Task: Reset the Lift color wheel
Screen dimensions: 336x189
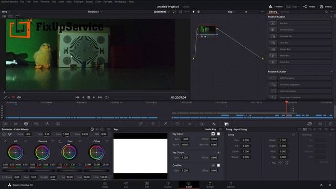Action: click(x=26, y=141)
